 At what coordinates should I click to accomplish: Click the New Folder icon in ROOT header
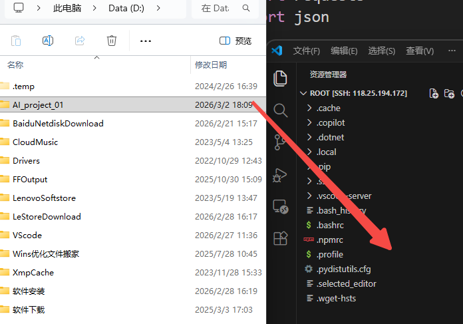click(449, 93)
